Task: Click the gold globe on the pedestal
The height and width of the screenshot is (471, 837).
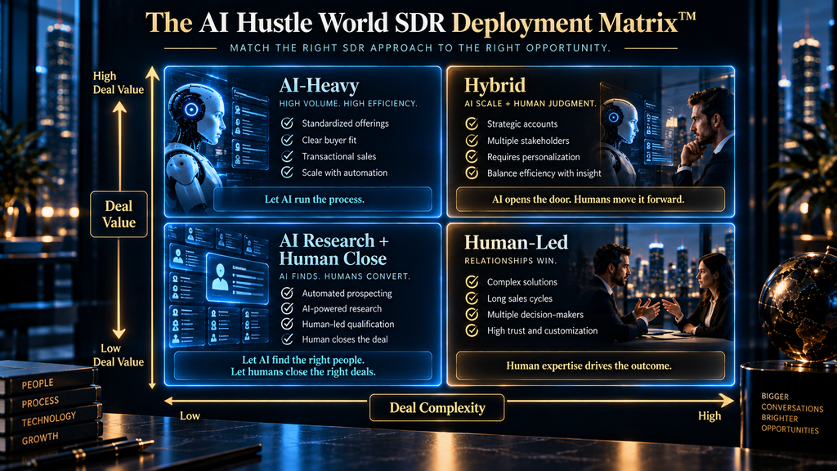Action: (797, 307)
